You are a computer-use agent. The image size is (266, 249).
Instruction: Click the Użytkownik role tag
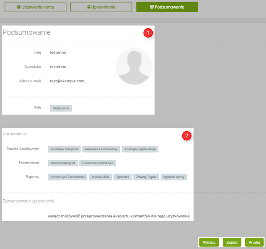61,108
